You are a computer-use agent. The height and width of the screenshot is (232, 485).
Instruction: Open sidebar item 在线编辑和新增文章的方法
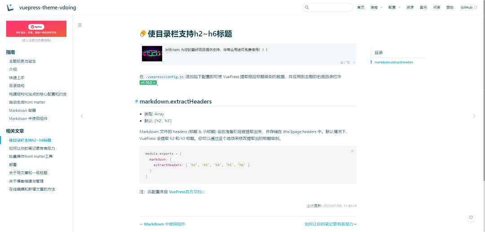(x=32, y=189)
